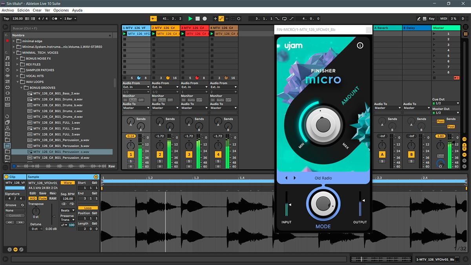Toggle the Follow arrow button in transport
Viewport: 471px width, 265px height.
pyautogui.click(x=153, y=18)
